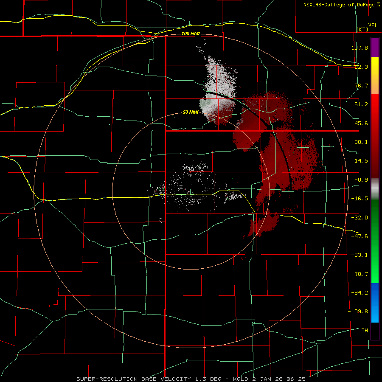The image size is (382, 382).
Task: Click the 100 NMI range ring label
Action: (191, 34)
